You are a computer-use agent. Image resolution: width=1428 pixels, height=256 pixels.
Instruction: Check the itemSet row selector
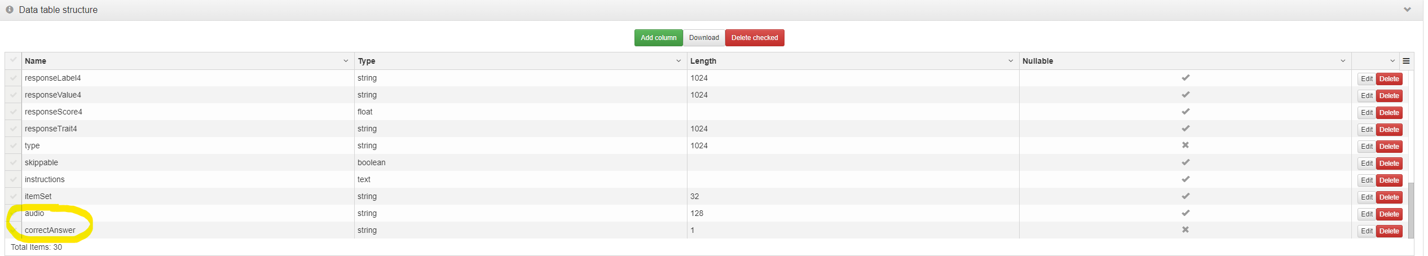click(14, 196)
